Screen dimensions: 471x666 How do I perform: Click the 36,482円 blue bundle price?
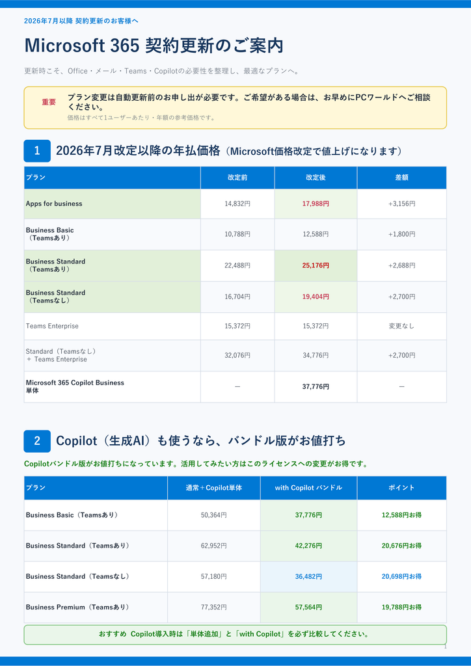point(308,577)
